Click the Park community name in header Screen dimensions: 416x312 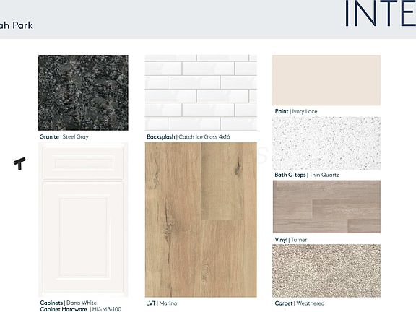click(23, 25)
